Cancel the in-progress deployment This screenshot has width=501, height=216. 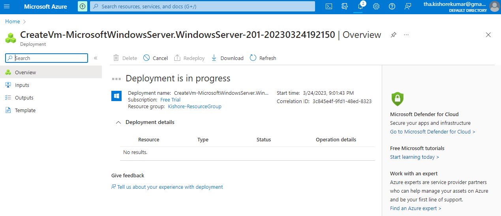click(156, 58)
